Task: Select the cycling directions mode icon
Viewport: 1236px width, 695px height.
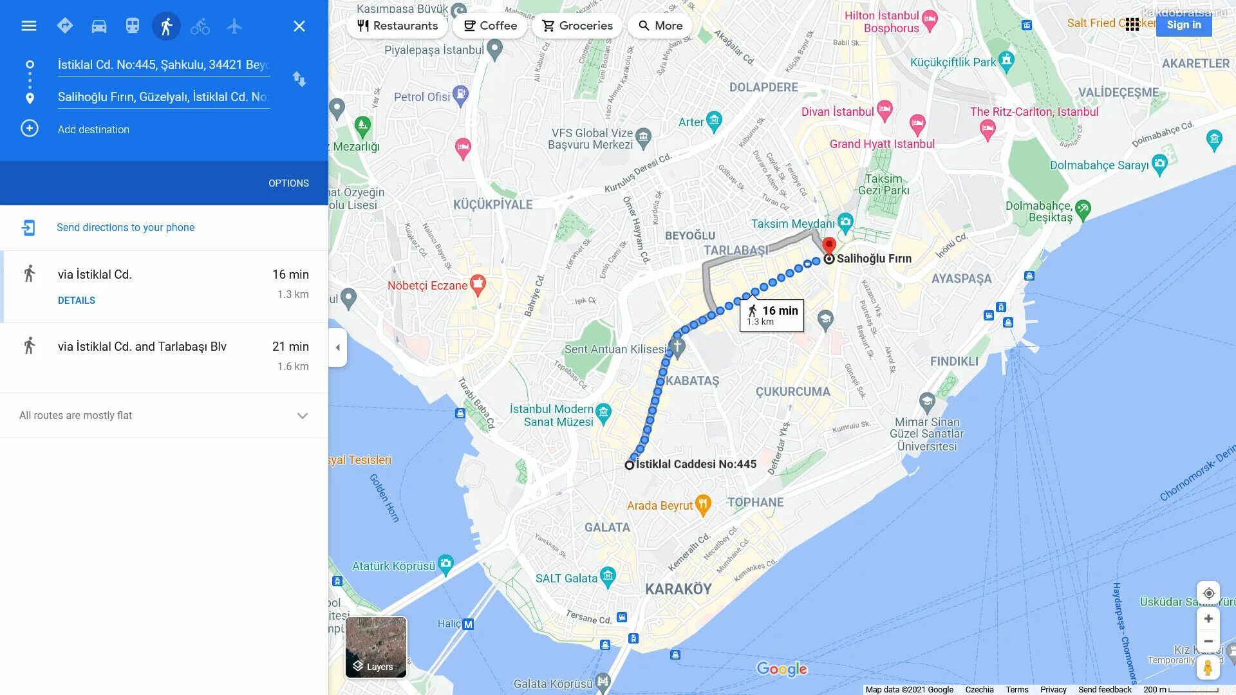Action: 199,26
